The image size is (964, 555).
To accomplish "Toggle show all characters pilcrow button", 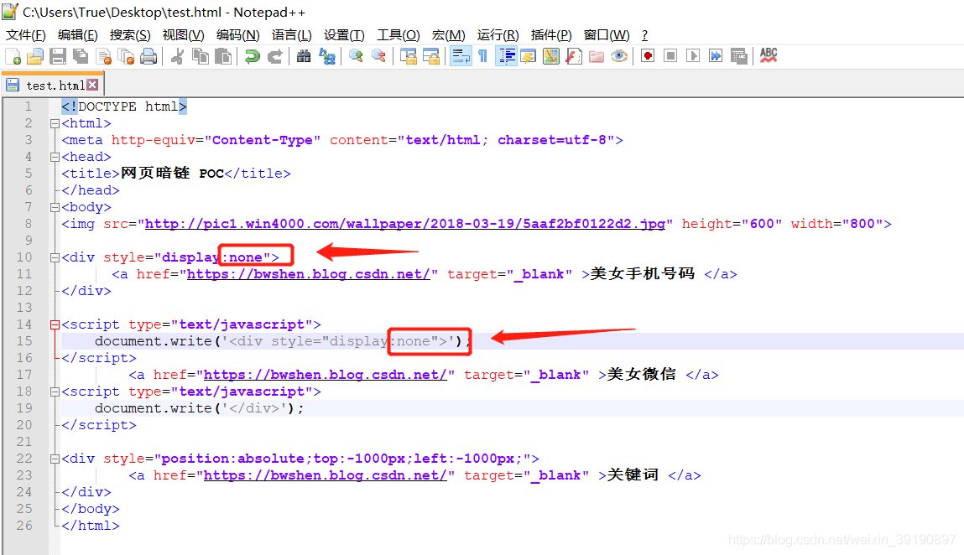I will point(483,56).
